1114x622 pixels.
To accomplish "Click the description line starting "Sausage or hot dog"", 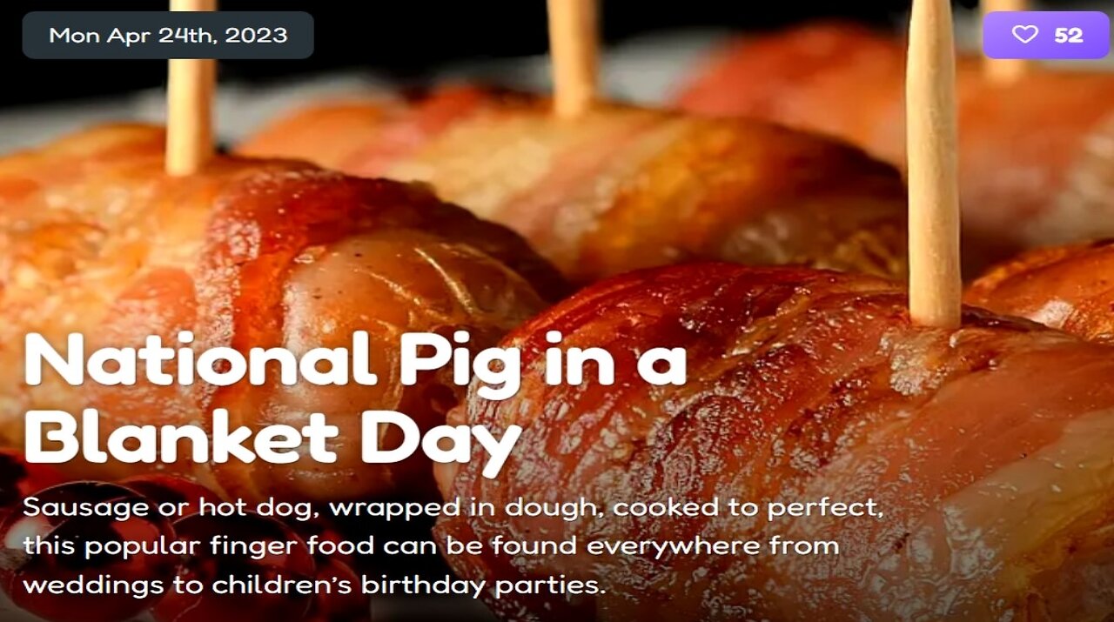I will [x=453, y=508].
